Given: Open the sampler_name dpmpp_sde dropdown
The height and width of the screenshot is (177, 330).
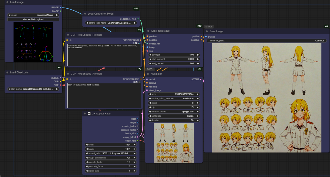Looking at the screenshot, I should click(174, 112).
